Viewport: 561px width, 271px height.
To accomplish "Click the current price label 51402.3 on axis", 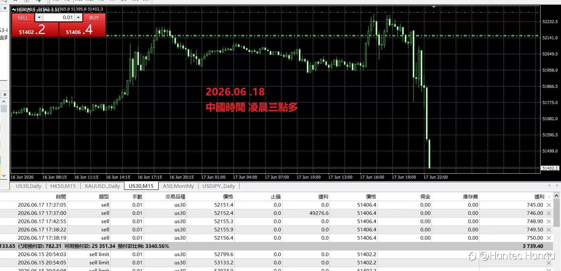I will click(550, 168).
